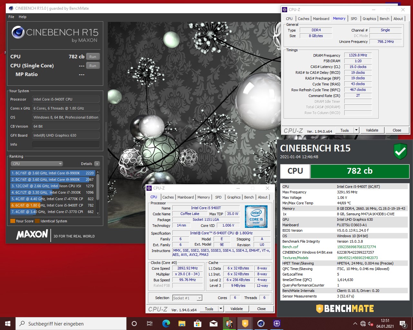
Task: Click the Cinebench R15 logo sphere
Action: point(18,32)
